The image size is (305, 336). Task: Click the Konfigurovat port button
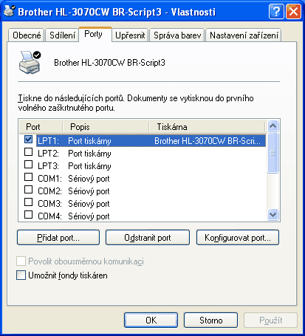click(238, 238)
